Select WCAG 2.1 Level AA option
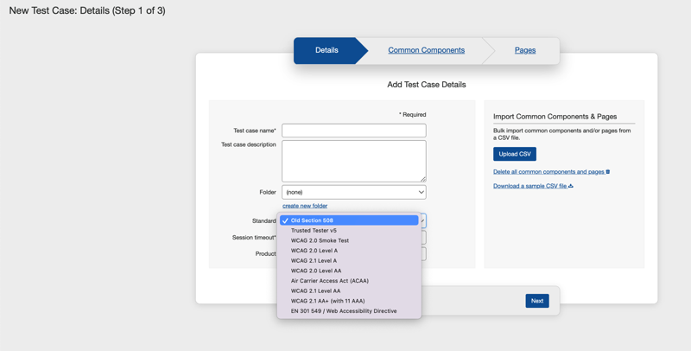 coord(315,290)
